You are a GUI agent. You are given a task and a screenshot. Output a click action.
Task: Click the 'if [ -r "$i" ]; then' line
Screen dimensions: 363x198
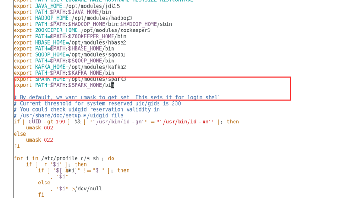tap(56, 164)
